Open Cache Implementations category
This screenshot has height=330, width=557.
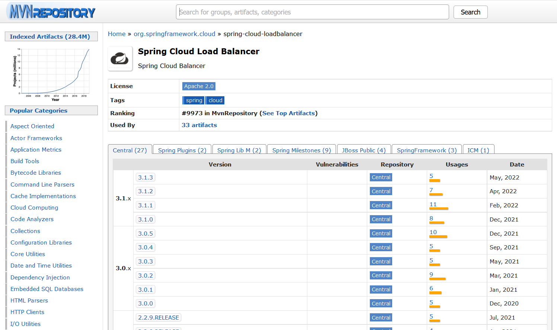pos(43,196)
